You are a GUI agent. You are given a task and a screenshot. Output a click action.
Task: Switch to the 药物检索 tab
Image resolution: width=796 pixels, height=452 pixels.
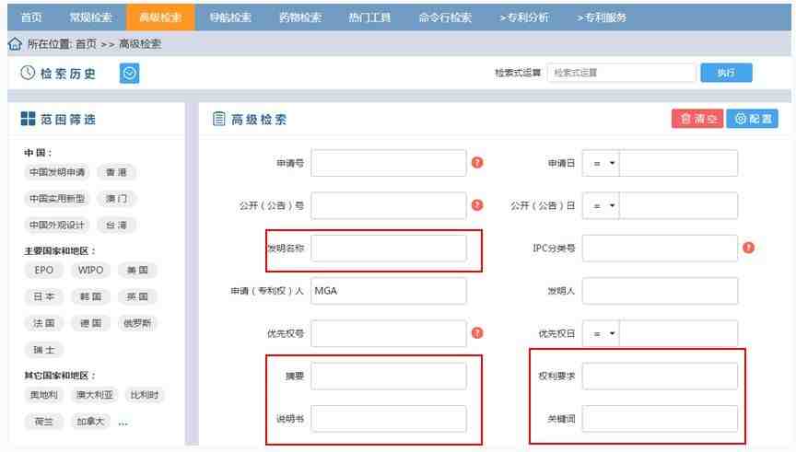click(300, 17)
